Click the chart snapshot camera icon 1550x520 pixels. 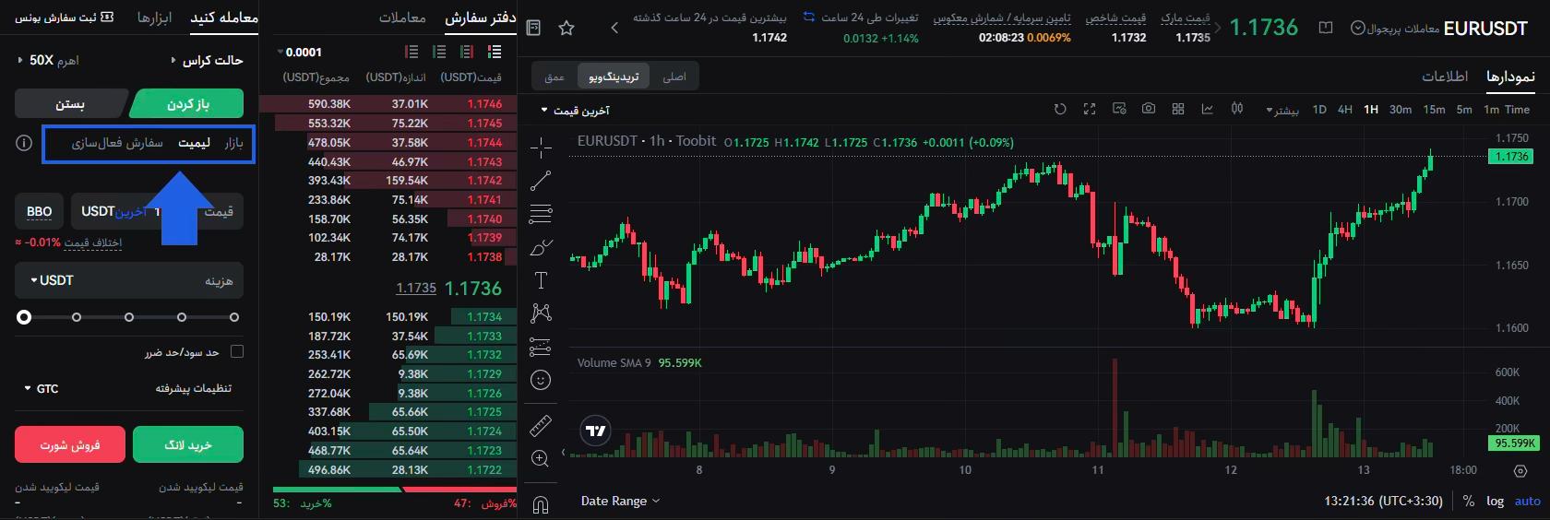1148,109
